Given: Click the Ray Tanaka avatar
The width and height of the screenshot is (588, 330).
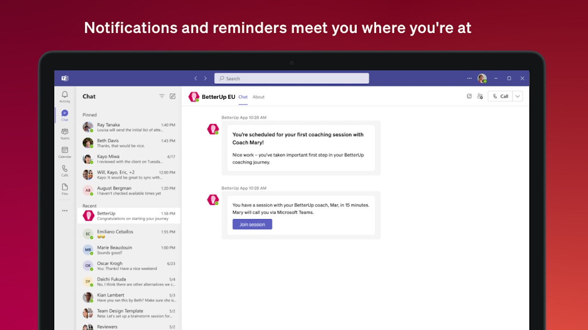Looking at the screenshot, I should [x=88, y=127].
